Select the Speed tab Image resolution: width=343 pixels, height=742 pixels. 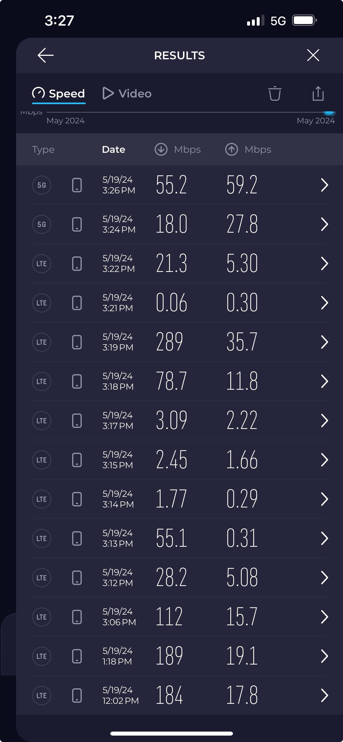pos(59,93)
